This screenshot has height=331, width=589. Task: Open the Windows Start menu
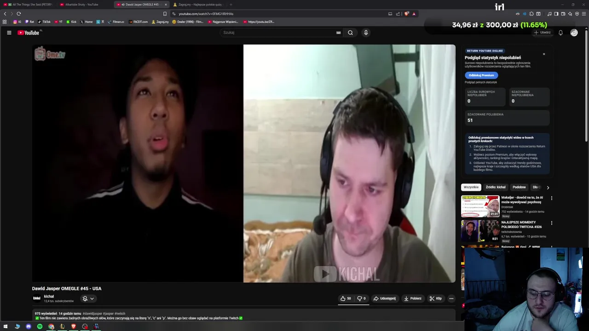(6, 326)
